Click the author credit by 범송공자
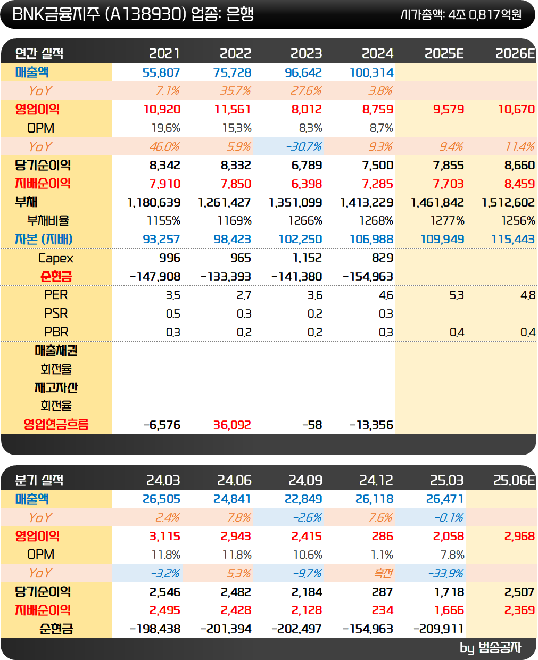This screenshot has width=538, height=660. tap(490, 648)
